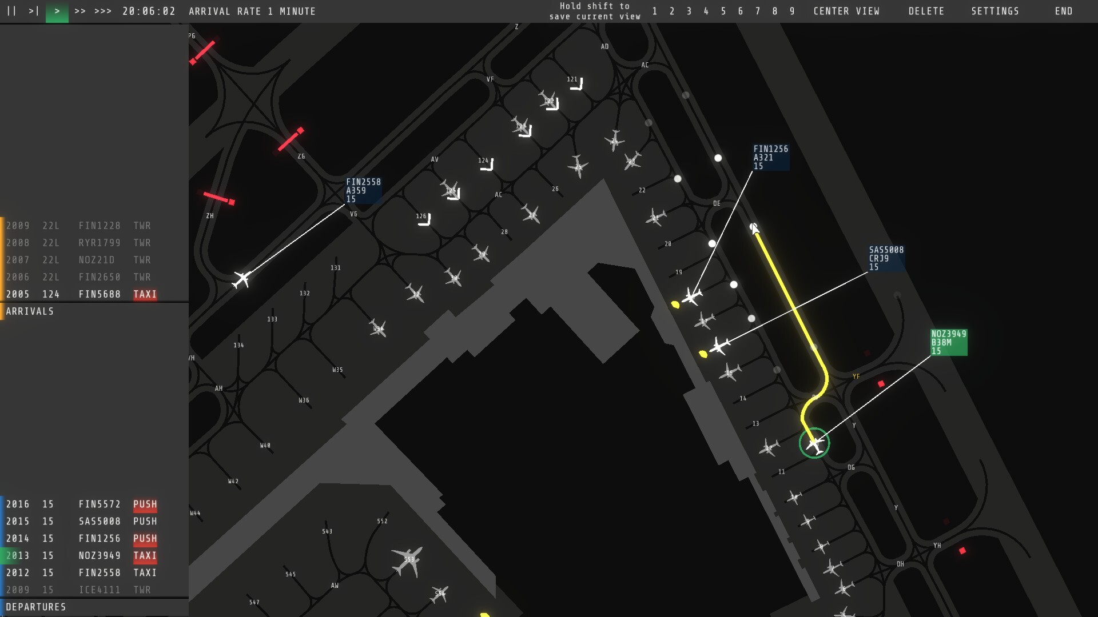Select the highlighted green play speed icon
Screen dimensions: 1098x617
click(x=57, y=11)
